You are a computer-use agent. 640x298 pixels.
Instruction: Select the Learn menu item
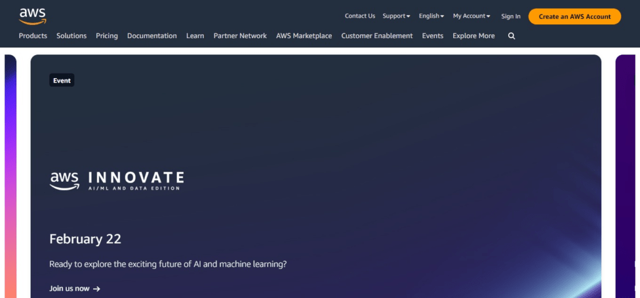195,36
